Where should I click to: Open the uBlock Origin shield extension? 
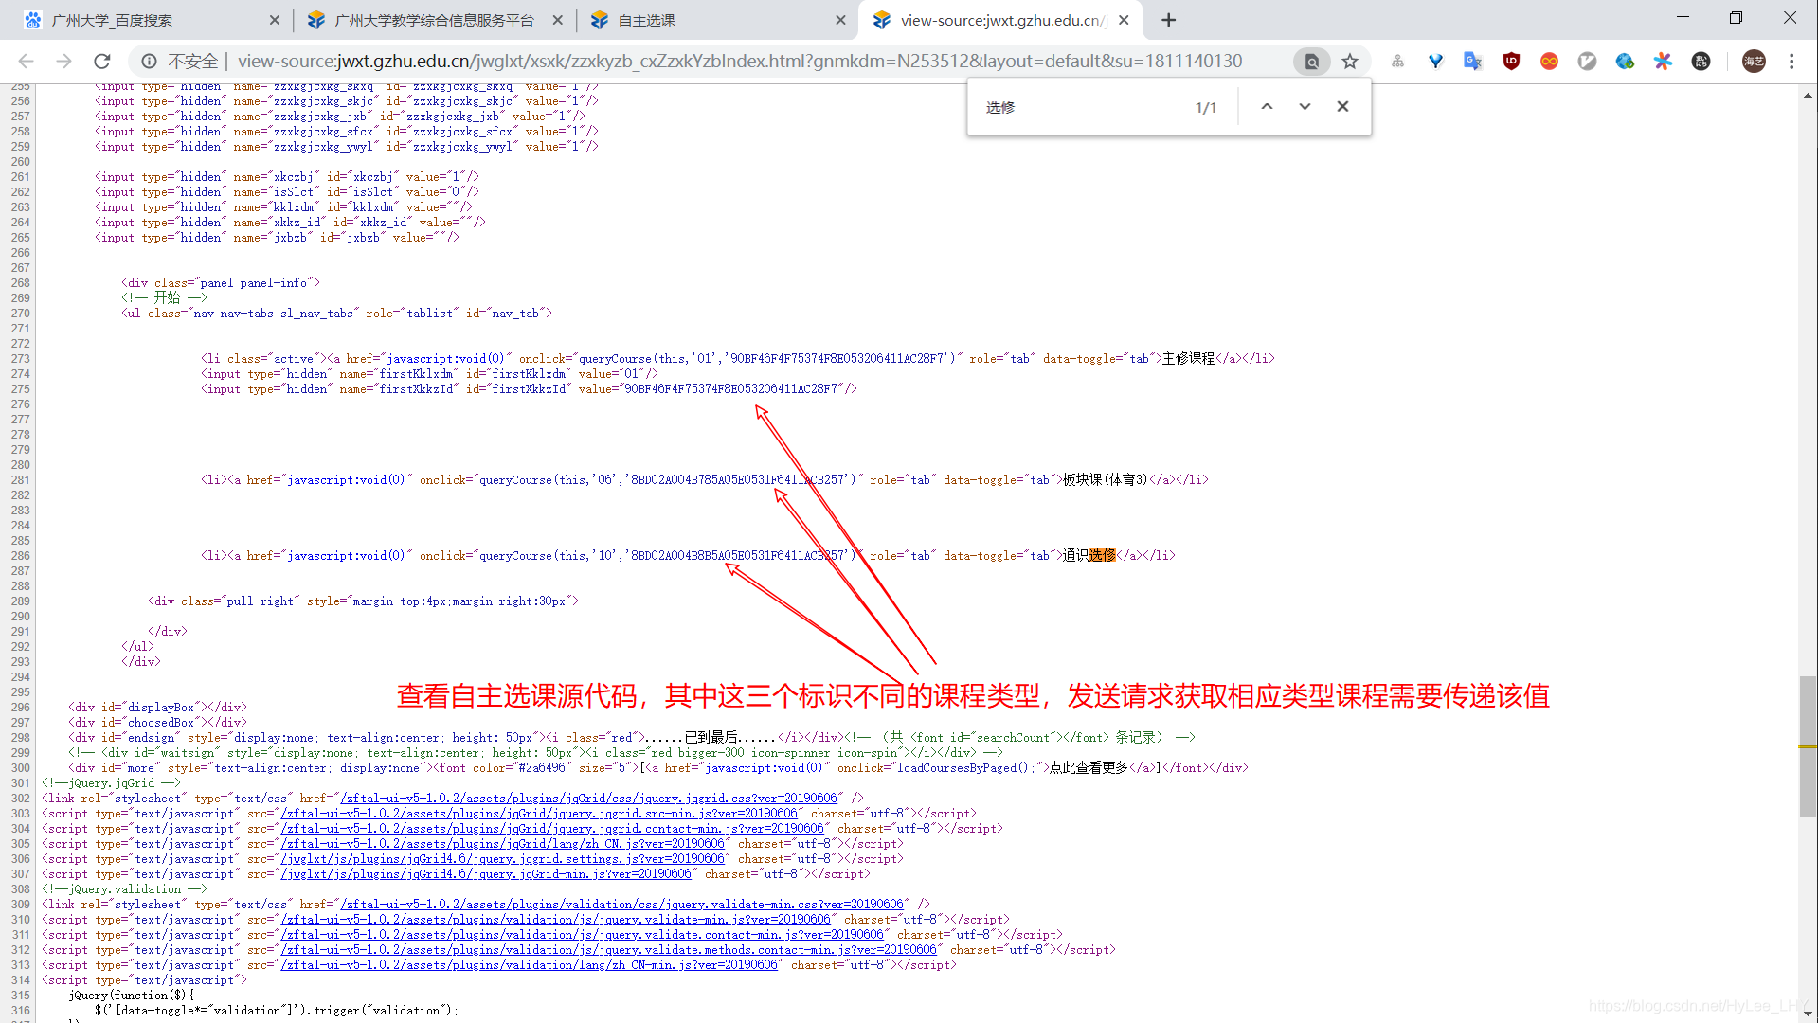(x=1511, y=62)
